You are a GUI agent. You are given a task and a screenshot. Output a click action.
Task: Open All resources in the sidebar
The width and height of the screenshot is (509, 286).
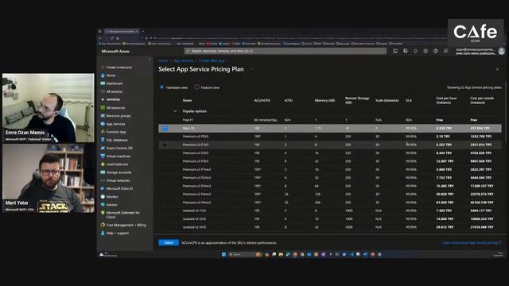(113, 108)
